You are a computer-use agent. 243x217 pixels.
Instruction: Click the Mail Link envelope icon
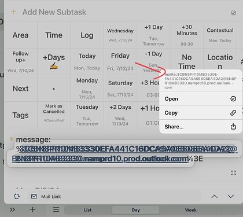pos(34,196)
